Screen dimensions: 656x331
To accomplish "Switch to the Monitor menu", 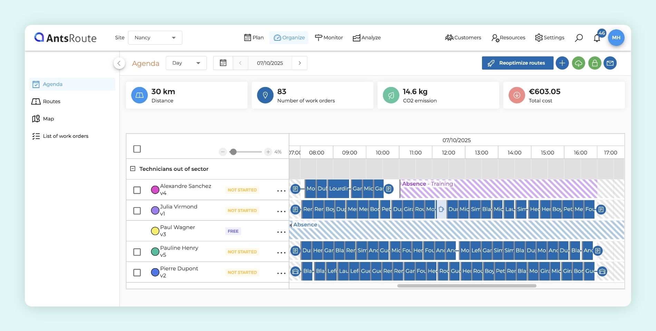I will click(329, 38).
